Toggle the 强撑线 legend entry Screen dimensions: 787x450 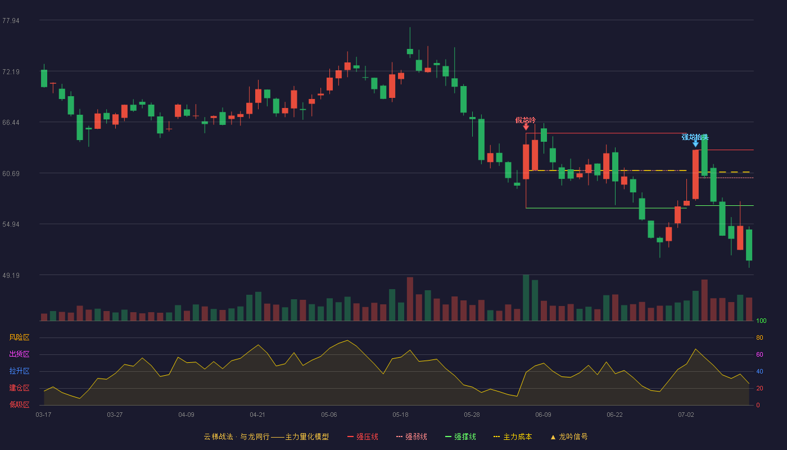[x=460, y=436]
